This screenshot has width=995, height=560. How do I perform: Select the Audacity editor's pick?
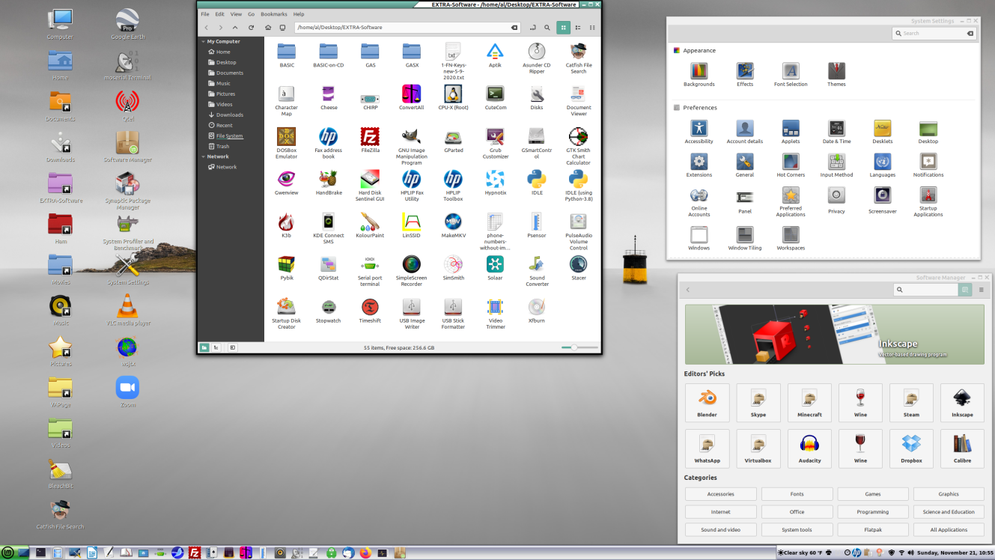click(x=809, y=449)
